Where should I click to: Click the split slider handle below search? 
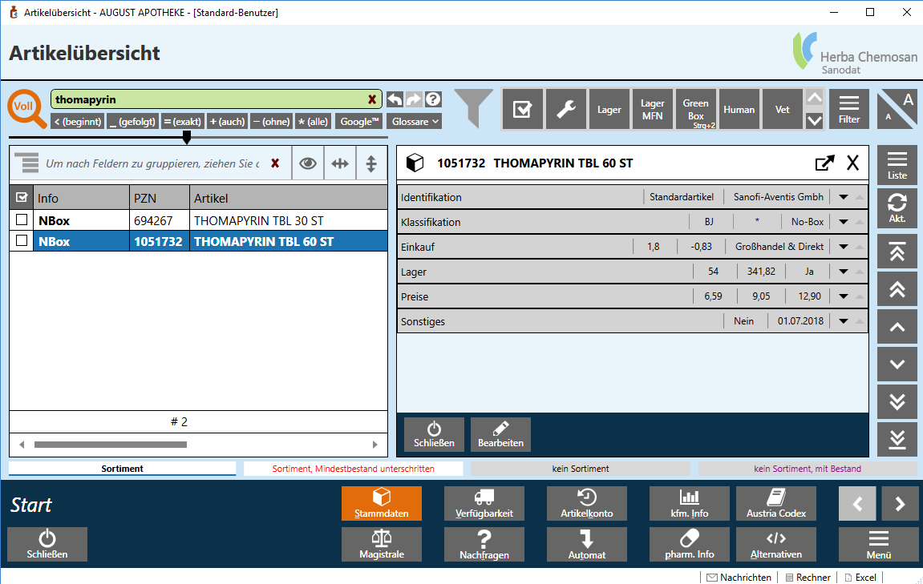click(187, 138)
